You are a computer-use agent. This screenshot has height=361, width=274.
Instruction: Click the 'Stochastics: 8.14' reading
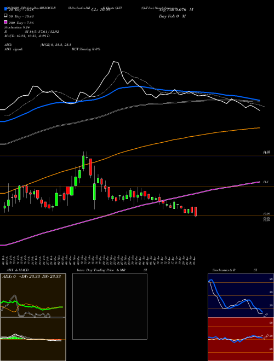[x=16, y=27]
